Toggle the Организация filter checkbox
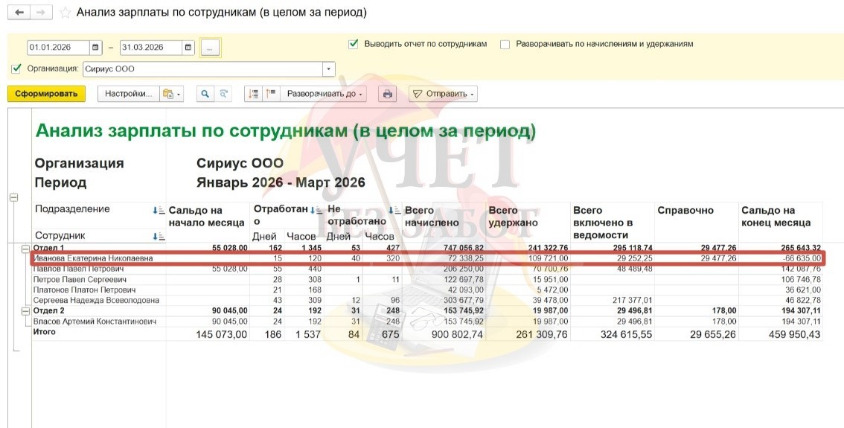The height and width of the screenshot is (428, 844). [16, 68]
